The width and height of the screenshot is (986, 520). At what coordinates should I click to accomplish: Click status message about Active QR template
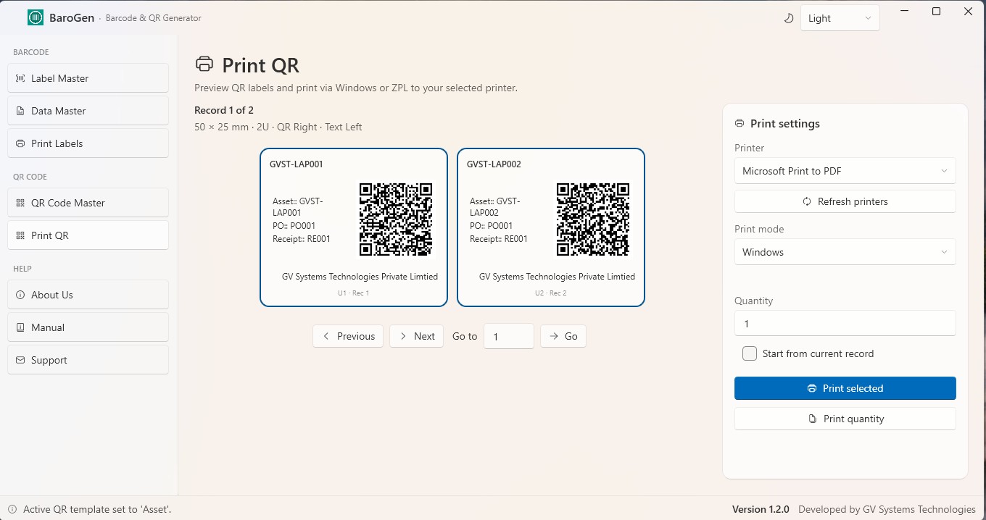pyautogui.click(x=97, y=509)
